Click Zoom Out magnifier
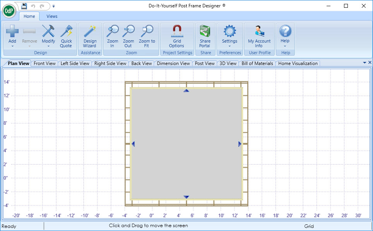 pos(128,31)
